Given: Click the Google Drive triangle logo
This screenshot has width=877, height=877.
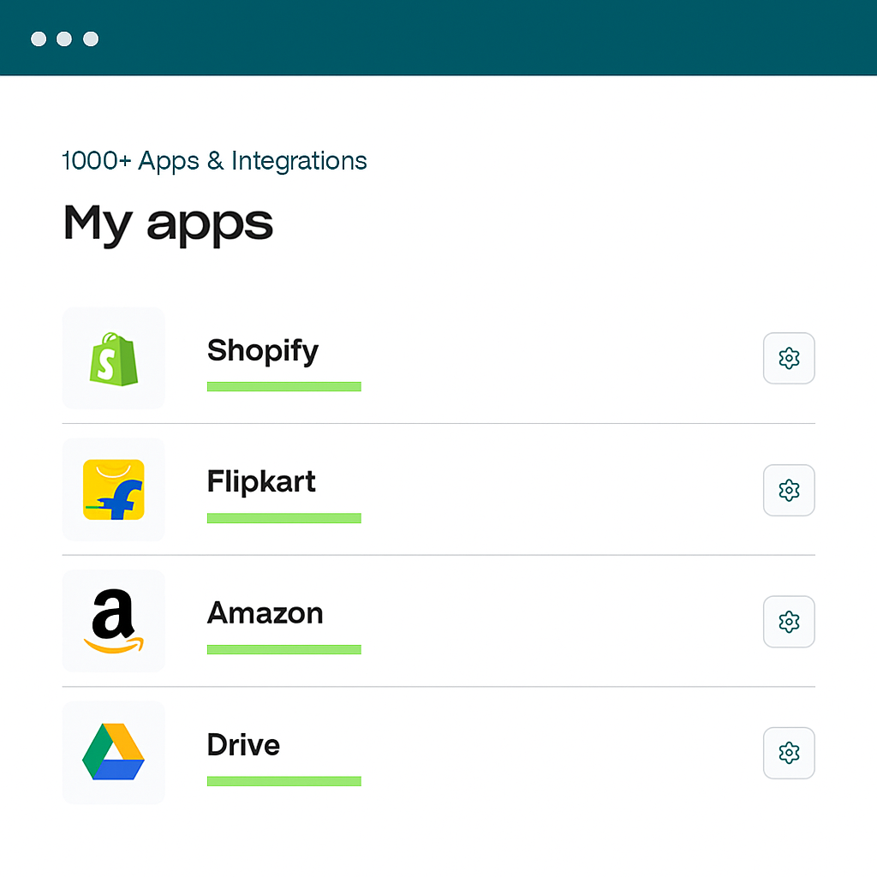Looking at the screenshot, I should tap(114, 752).
